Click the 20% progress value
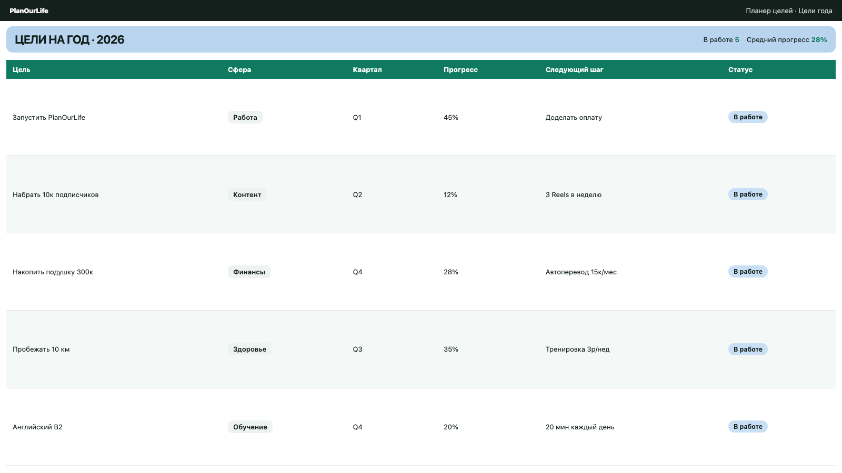 451,427
